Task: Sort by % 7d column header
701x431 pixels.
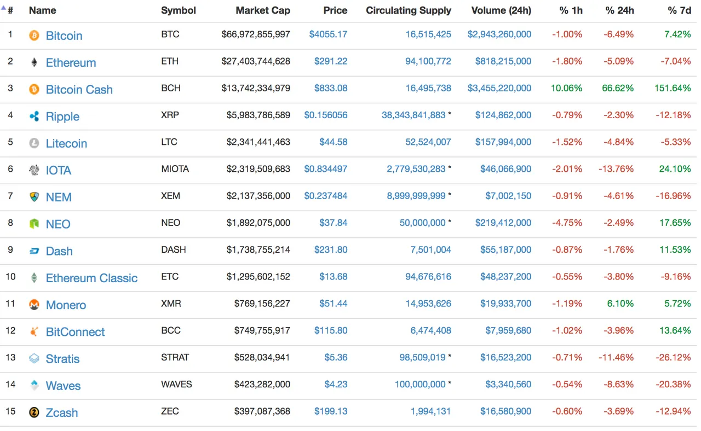Action: click(x=680, y=10)
